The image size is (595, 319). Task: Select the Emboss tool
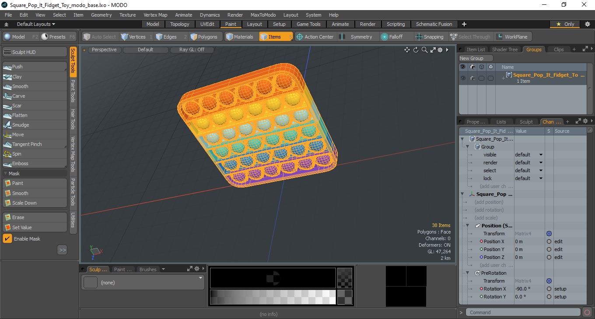click(x=35, y=163)
